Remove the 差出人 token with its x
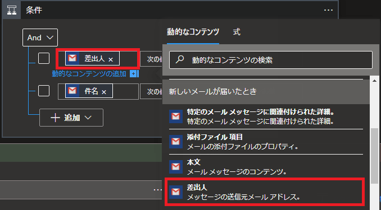The image size is (381, 210). 111,59
